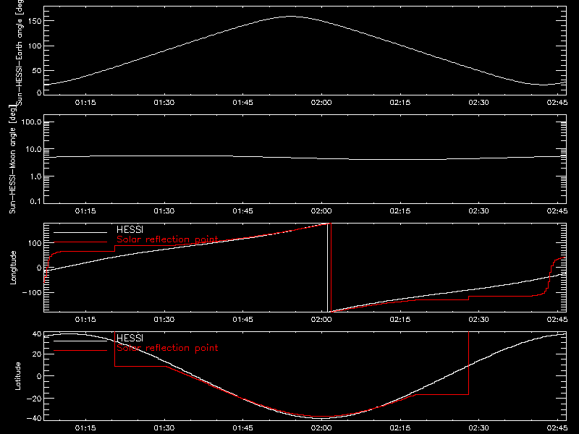The width and height of the screenshot is (579, 434).
Task: Click '01:30' time label under Latitude plot
Action: coord(164,428)
